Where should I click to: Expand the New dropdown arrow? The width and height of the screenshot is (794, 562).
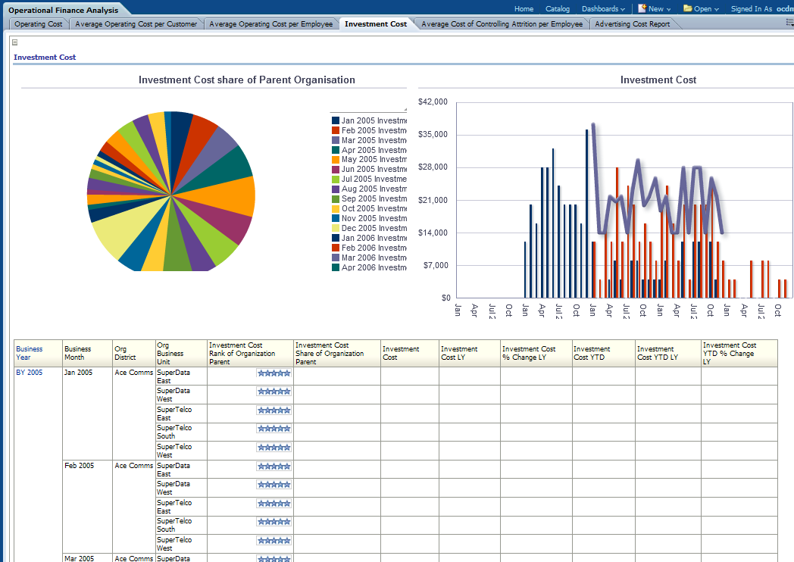pos(671,8)
